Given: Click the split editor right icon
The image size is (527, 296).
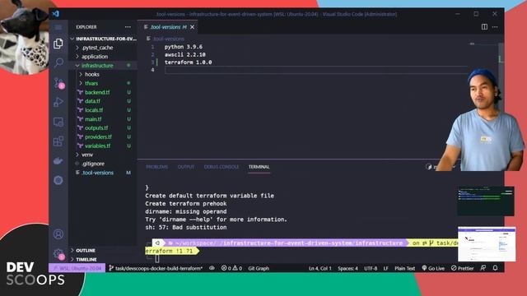Looking at the screenshot, I should coord(484,27).
